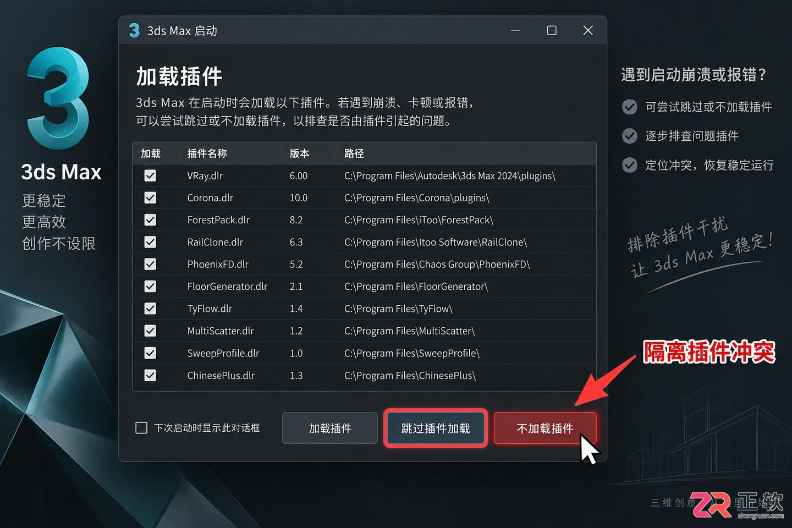This screenshot has width=792, height=528.
Task: Maximize the 3ds Max 启动 window
Action: click(x=552, y=30)
